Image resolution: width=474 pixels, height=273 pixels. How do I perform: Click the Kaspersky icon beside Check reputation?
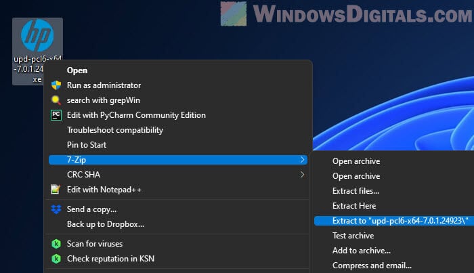point(56,259)
